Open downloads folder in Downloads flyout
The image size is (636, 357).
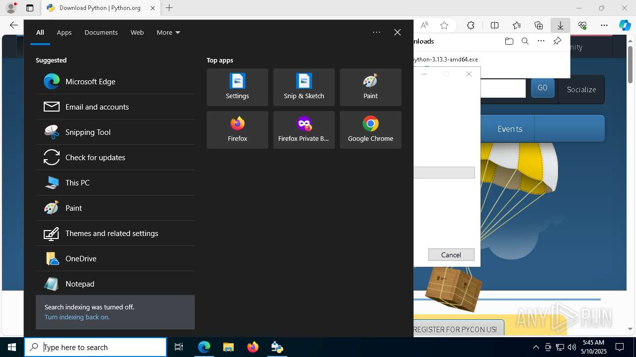click(509, 41)
